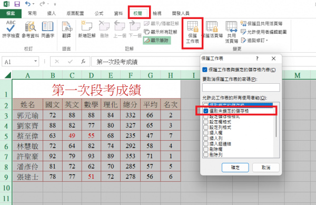Go to the previous comment (上一個)
The width and height of the screenshot is (316, 205).
[120, 30]
